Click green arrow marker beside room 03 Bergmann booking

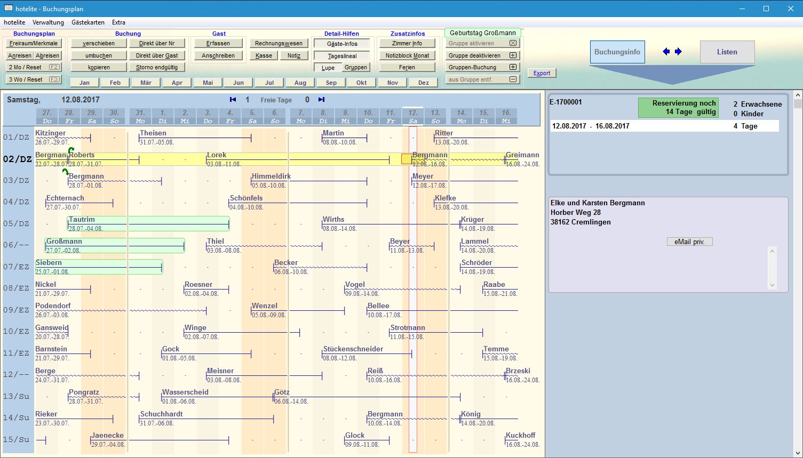click(x=65, y=172)
